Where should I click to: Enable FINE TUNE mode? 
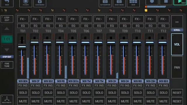tap(7, 65)
